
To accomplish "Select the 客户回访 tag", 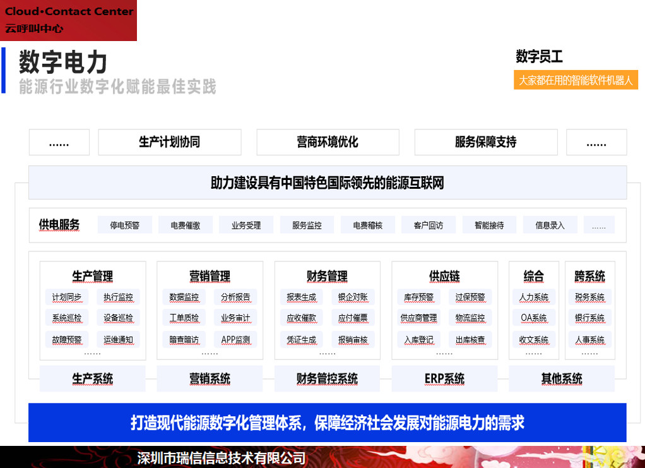I will (429, 225).
